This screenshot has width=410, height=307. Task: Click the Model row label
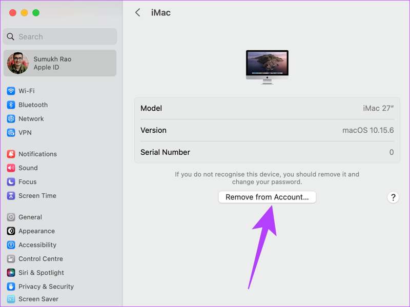point(151,108)
